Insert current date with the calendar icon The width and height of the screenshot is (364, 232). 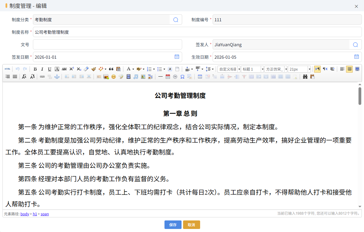coord(168,77)
